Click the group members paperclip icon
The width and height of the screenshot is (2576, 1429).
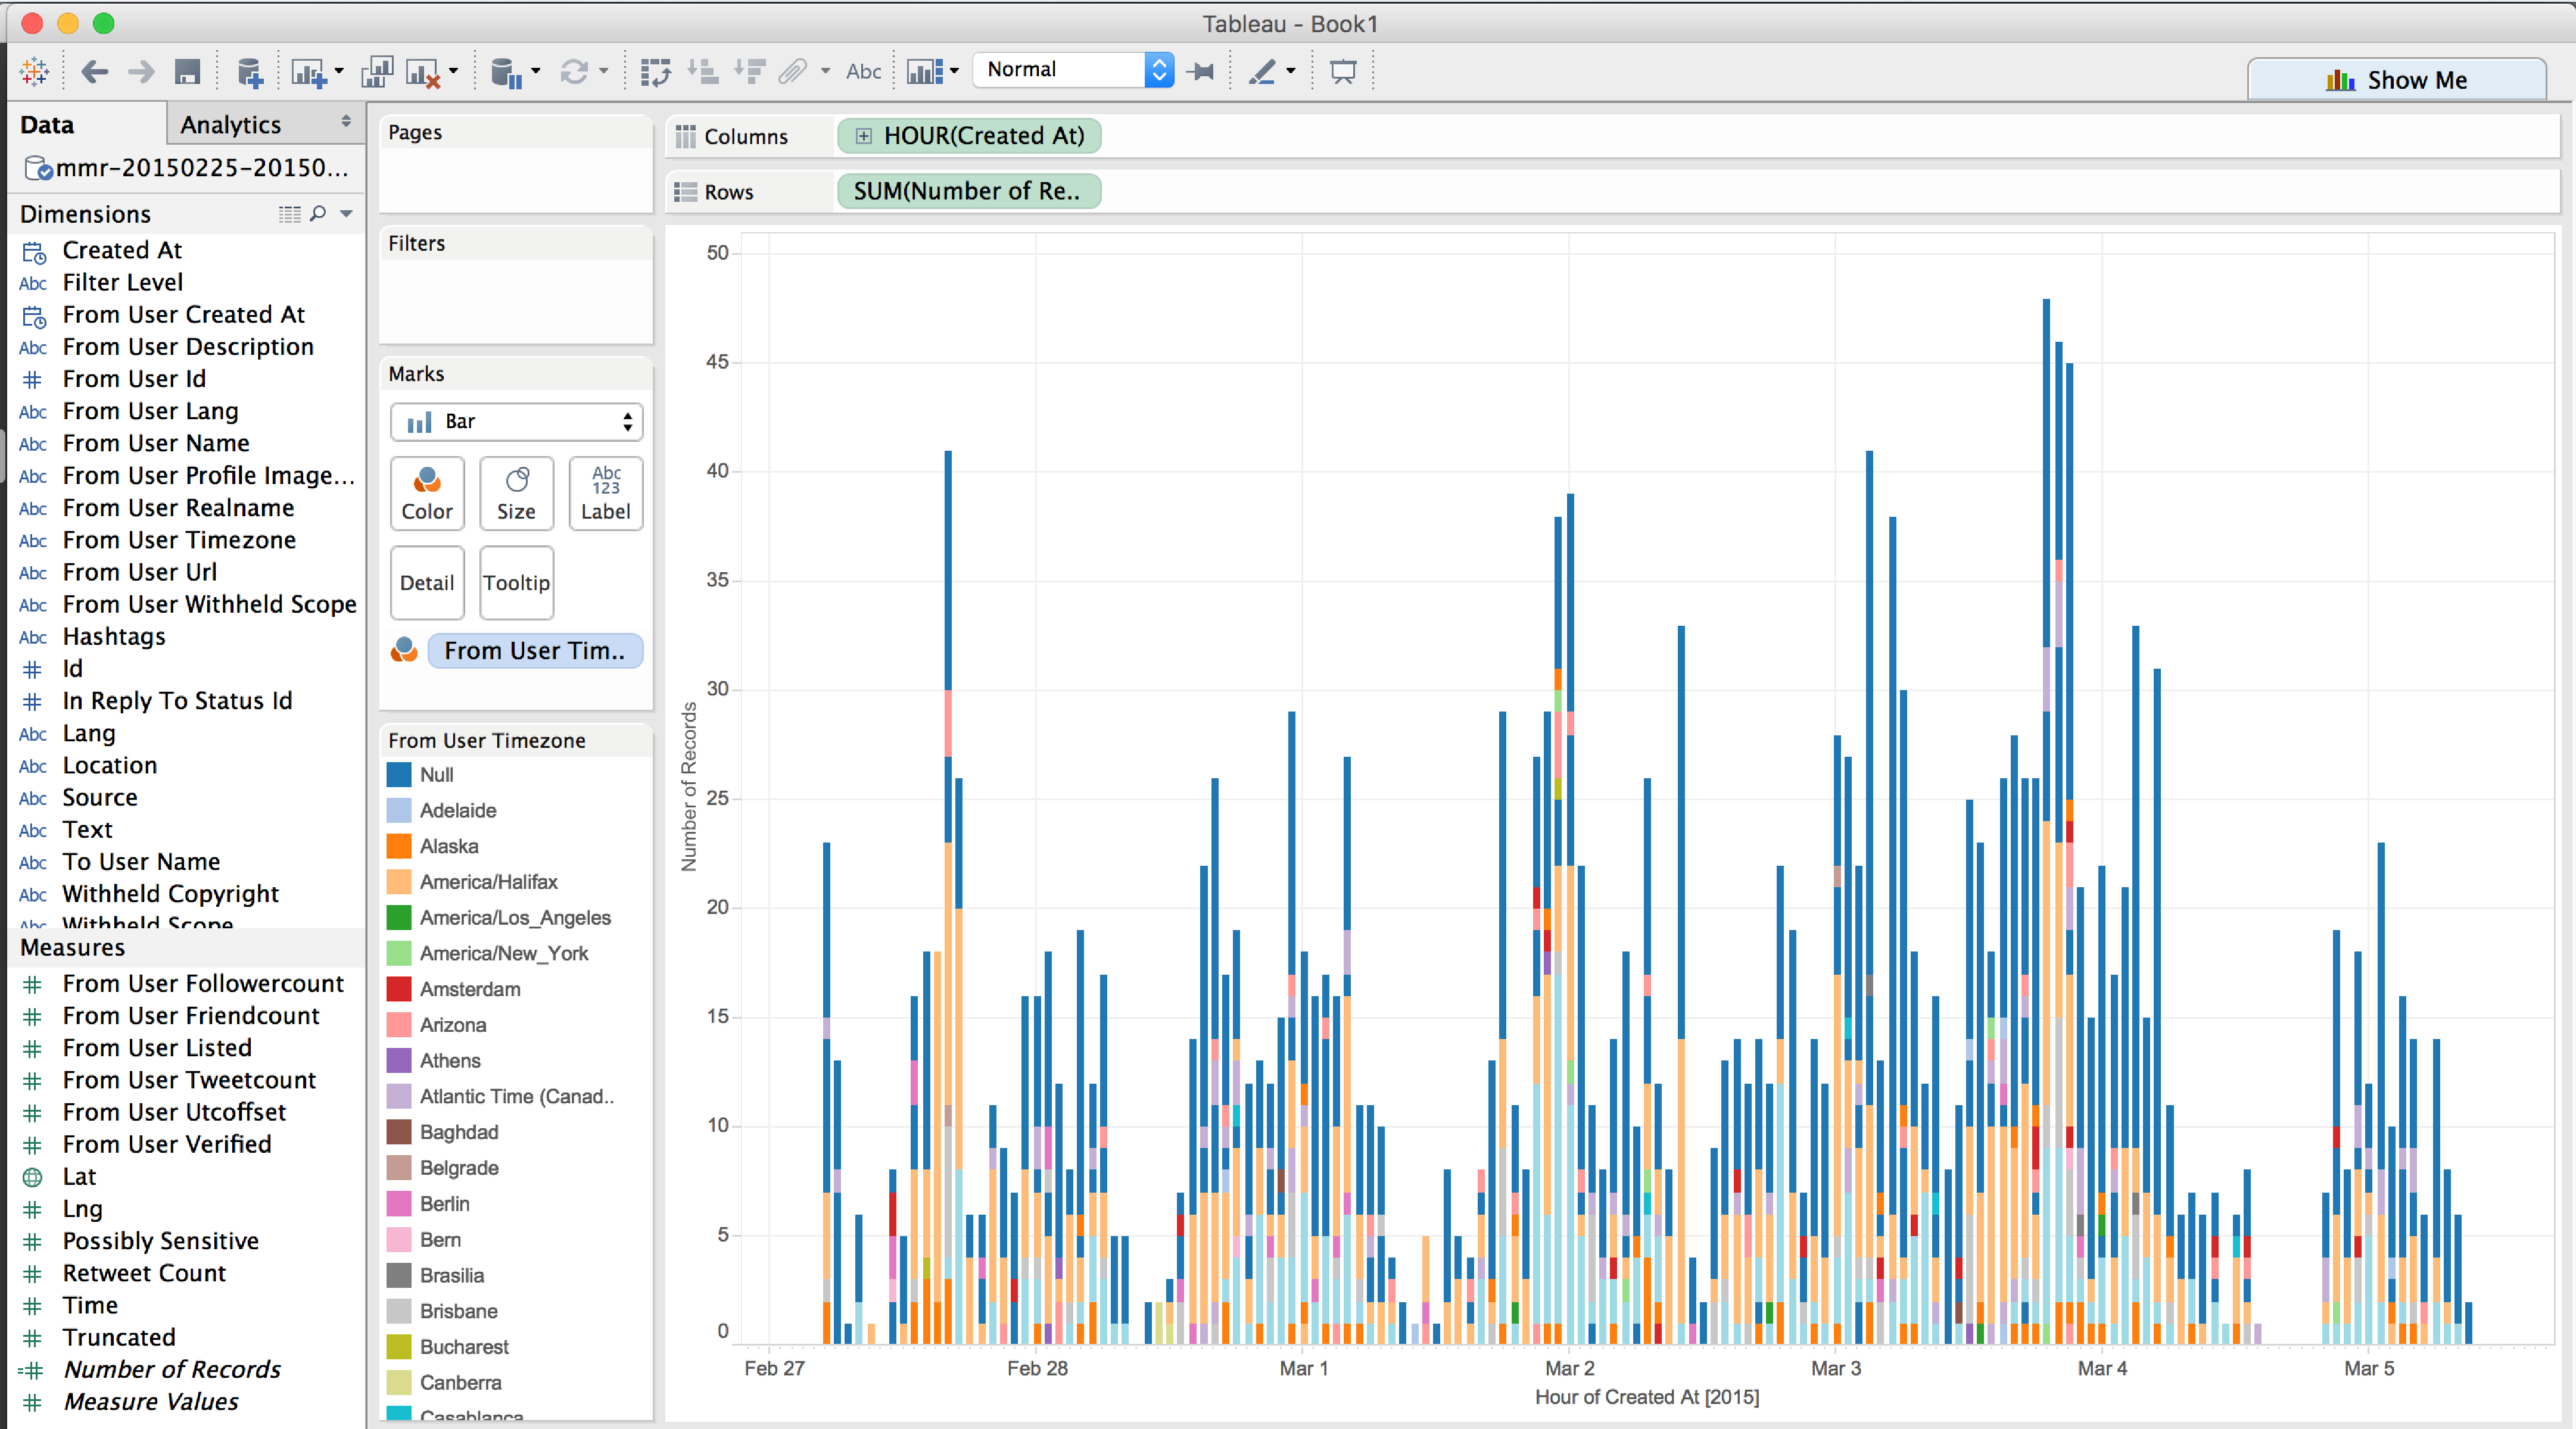coord(793,72)
